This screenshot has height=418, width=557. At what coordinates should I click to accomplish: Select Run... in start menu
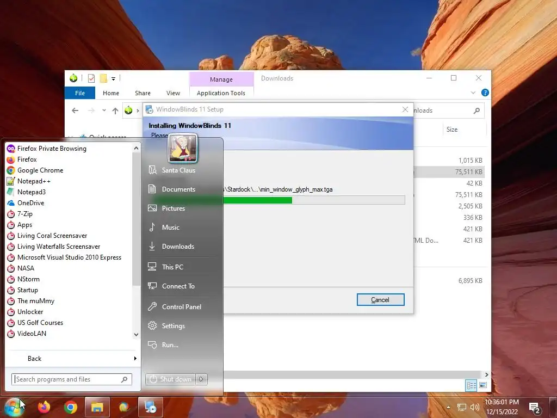pyautogui.click(x=170, y=345)
